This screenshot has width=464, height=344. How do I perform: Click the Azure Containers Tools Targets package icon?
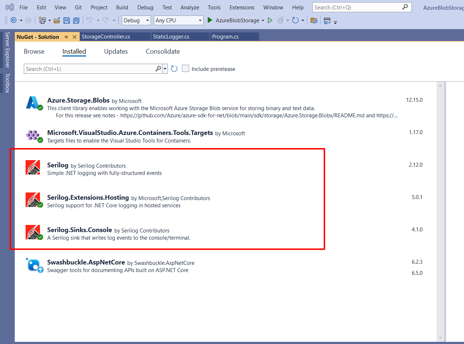pos(35,136)
